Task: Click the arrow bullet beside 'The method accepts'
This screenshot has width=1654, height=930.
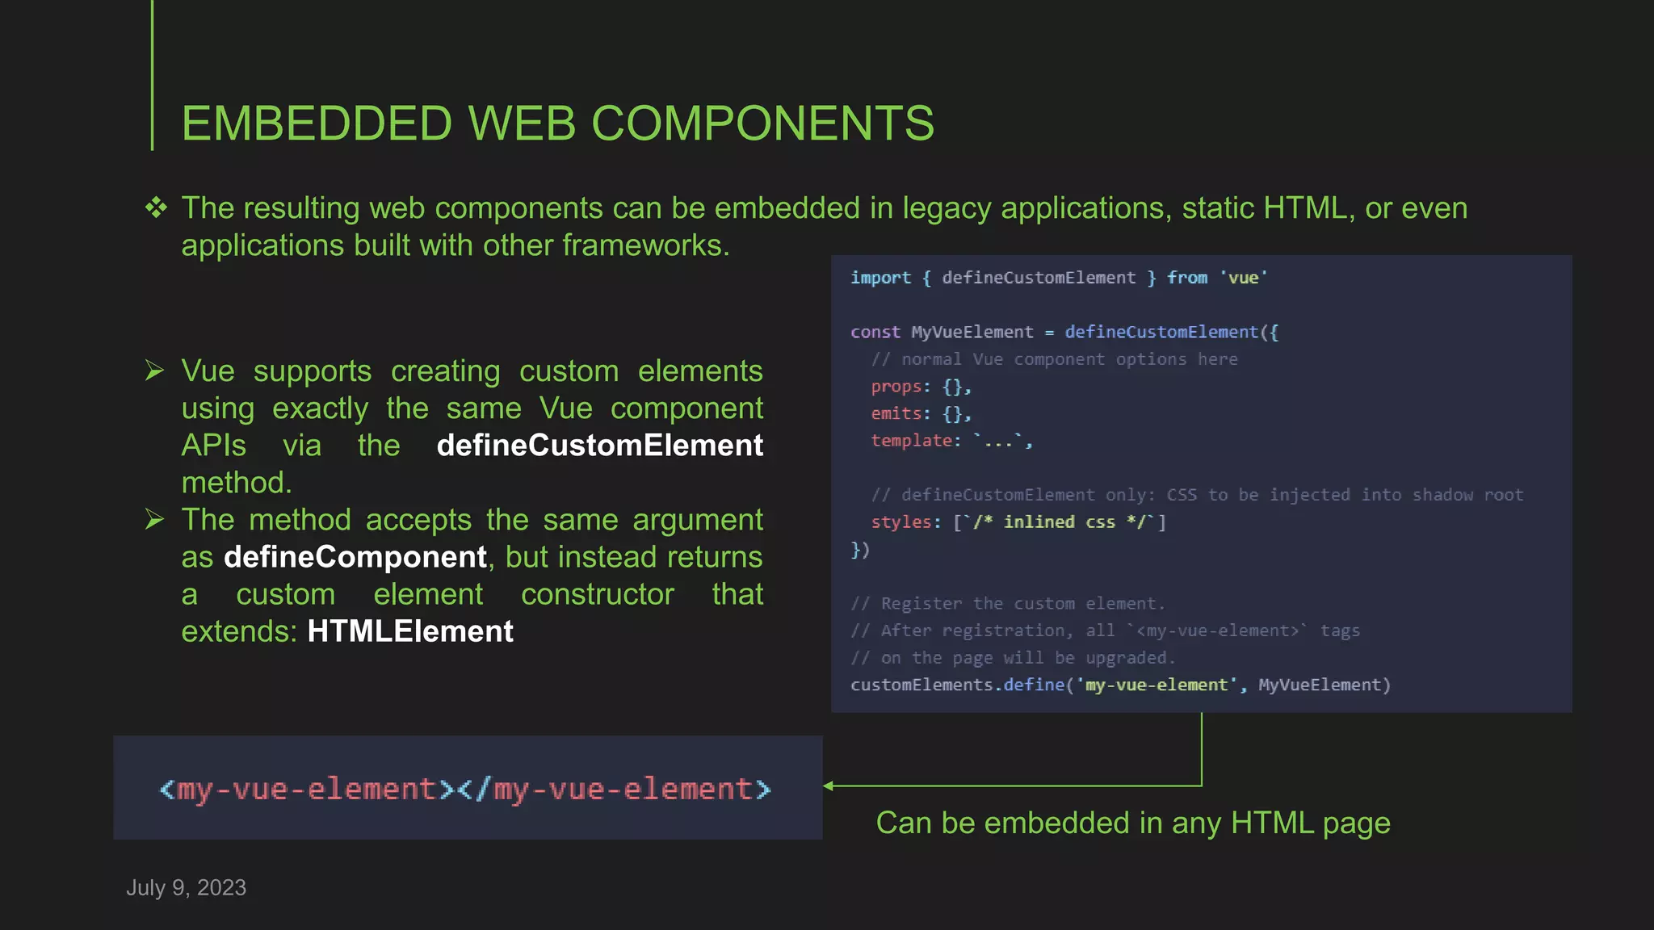Action: 154,519
